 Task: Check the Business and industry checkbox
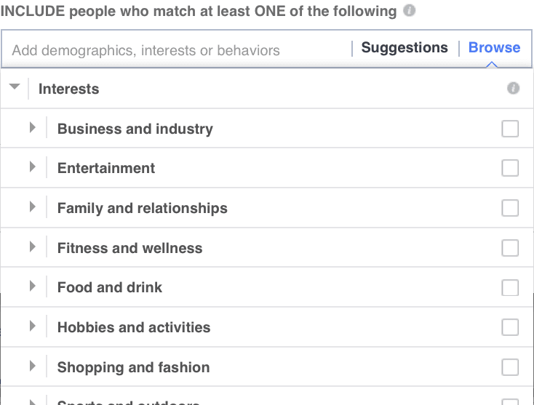click(510, 129)
